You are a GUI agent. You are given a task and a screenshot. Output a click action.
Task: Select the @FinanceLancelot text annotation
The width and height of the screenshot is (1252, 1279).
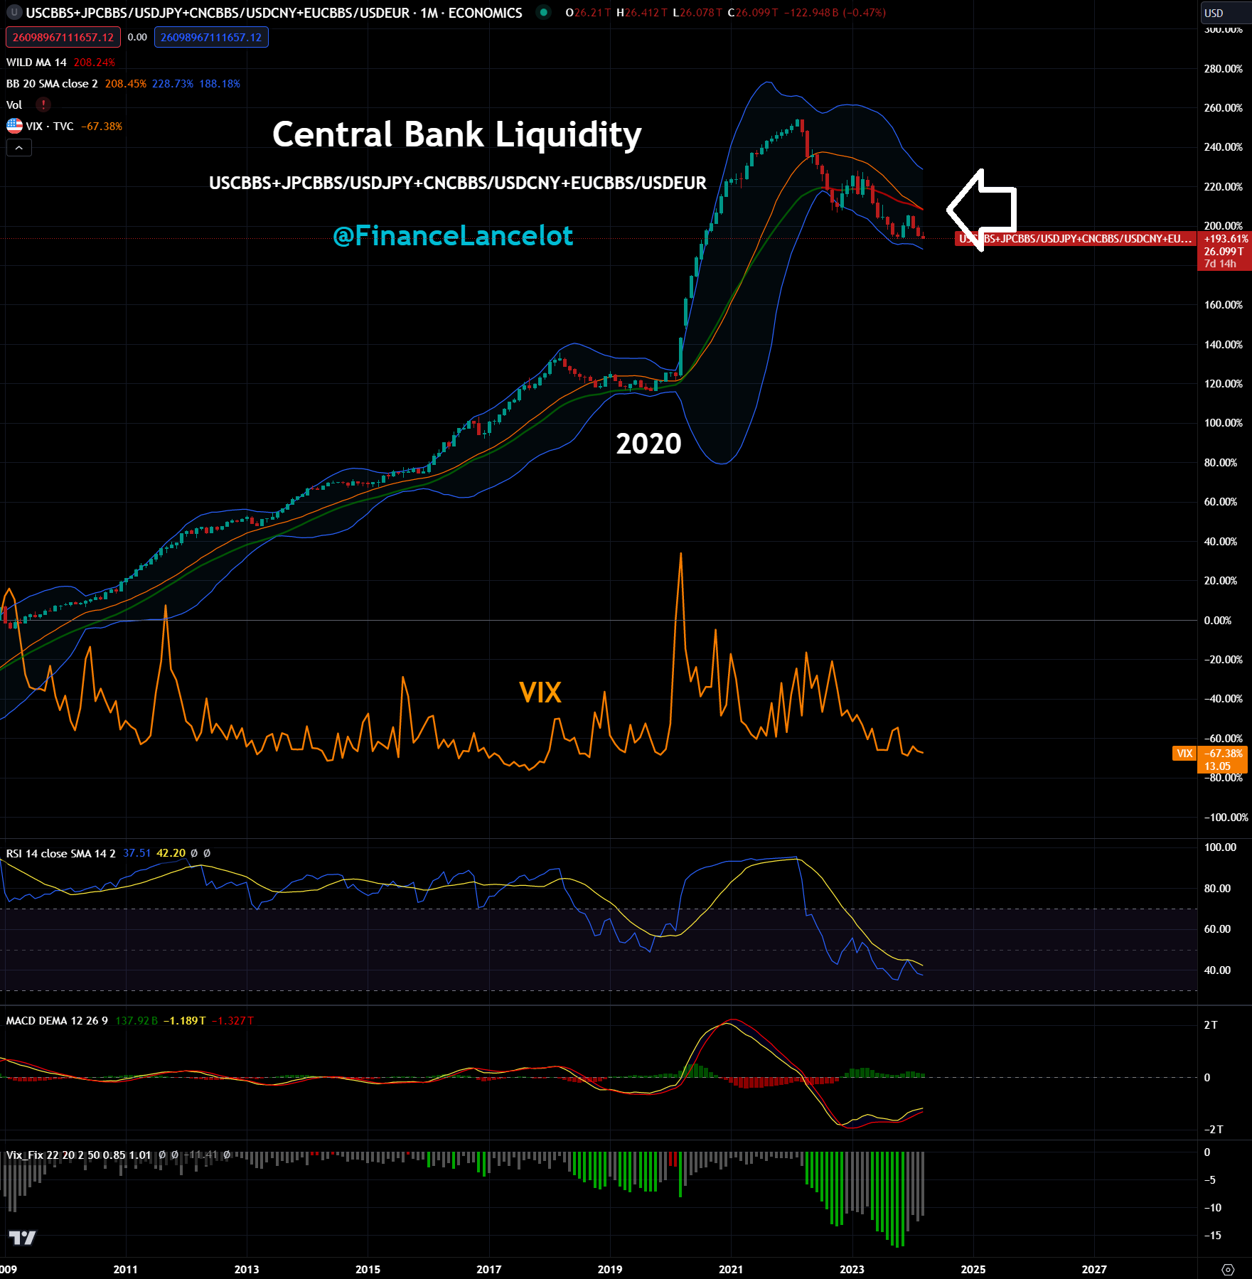pyautogui.click(x=453, y=235)
